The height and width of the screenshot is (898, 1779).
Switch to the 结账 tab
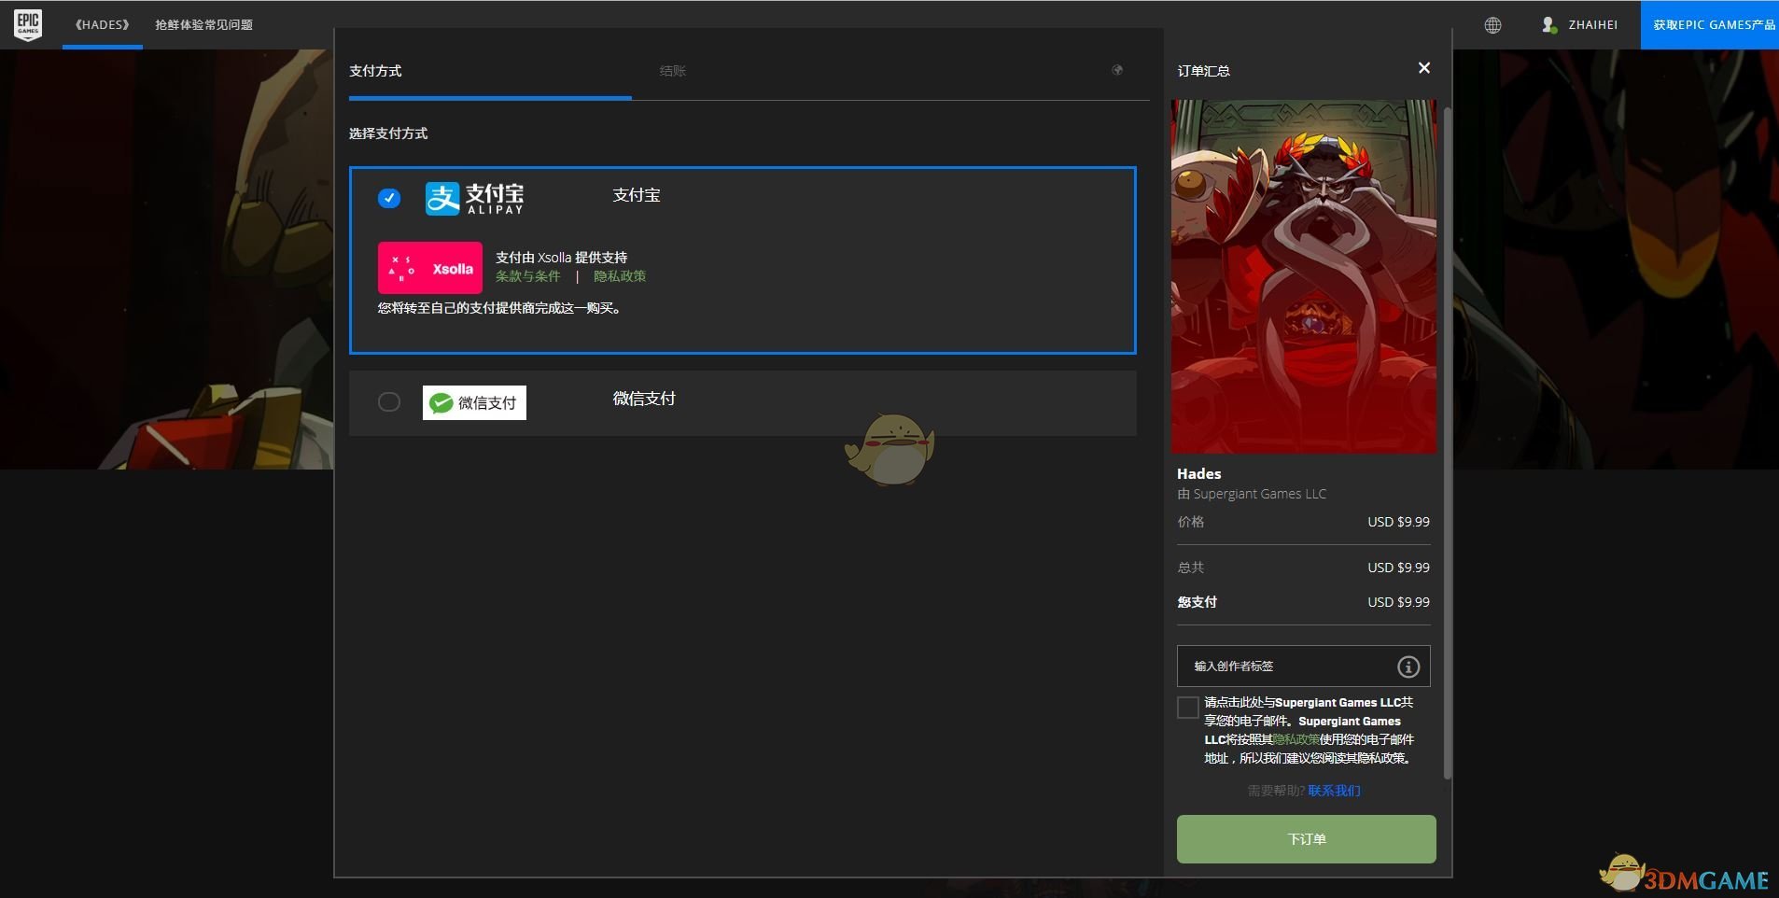click(x=672, y=71)
